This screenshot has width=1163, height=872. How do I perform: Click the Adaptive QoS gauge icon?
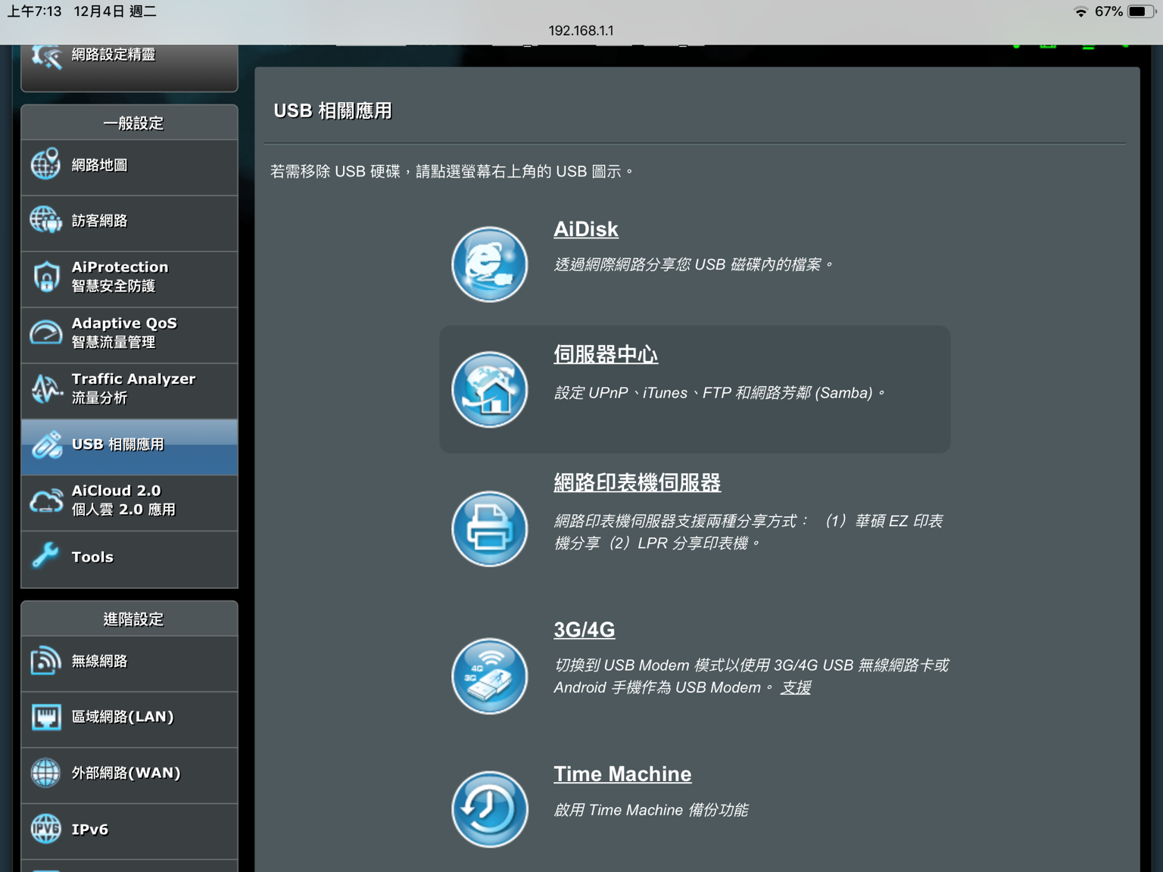pos(45,332)
